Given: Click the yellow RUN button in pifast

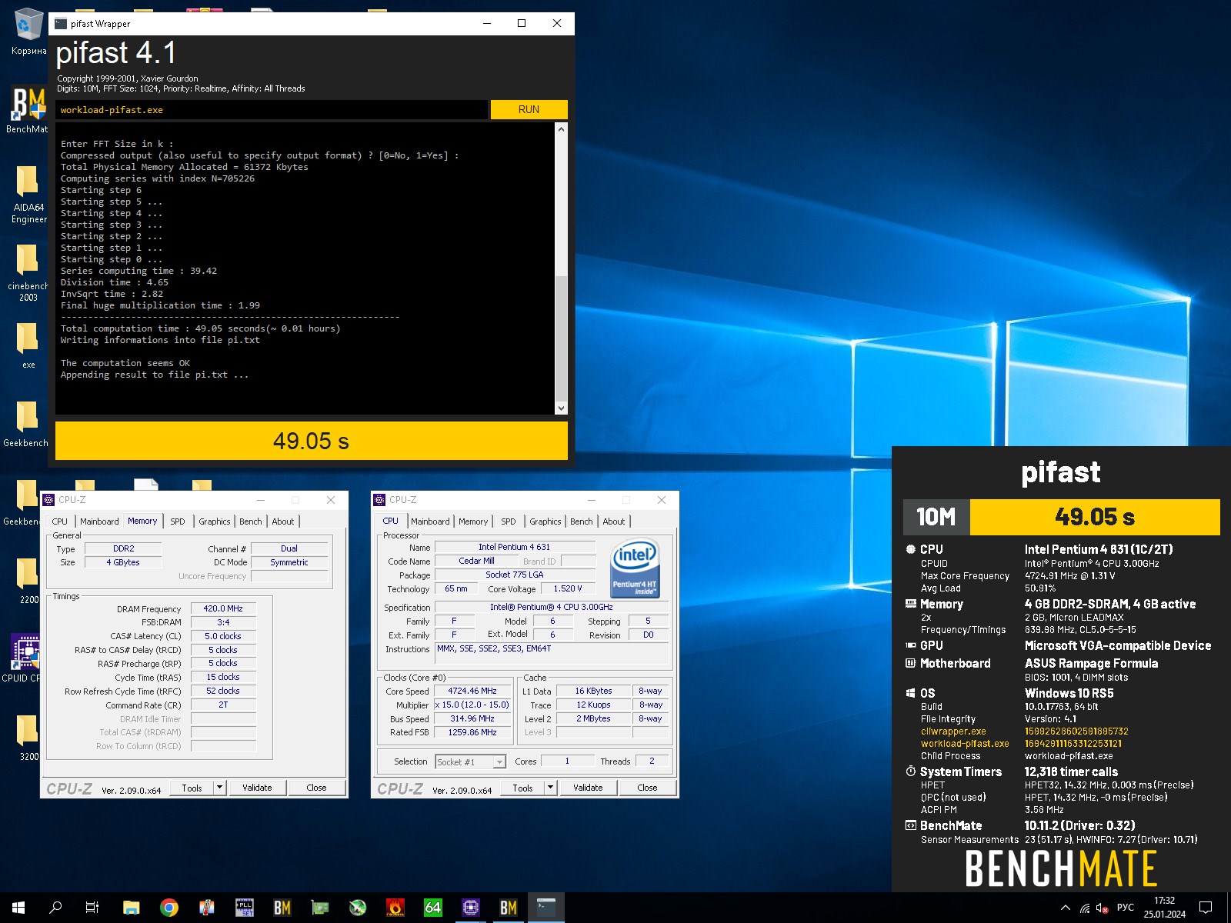Looking at the screenshot, I should (x=529, y=109).
